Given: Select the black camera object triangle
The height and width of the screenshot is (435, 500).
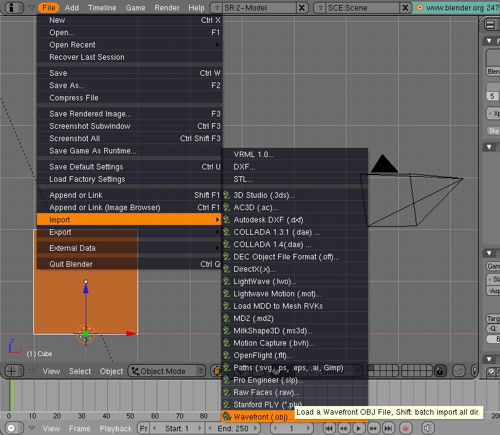Looking at the screenshot, I should 384,163.
